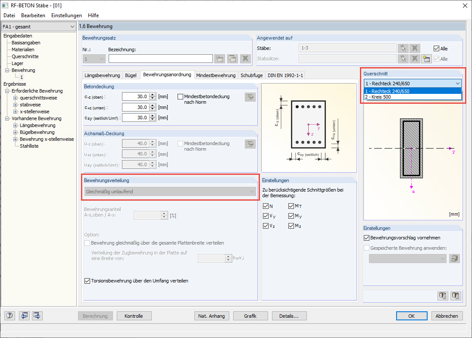Uncheck the MT checkbox
The image size is (472, 338).
pyautogui.click(x=291, y=206)
